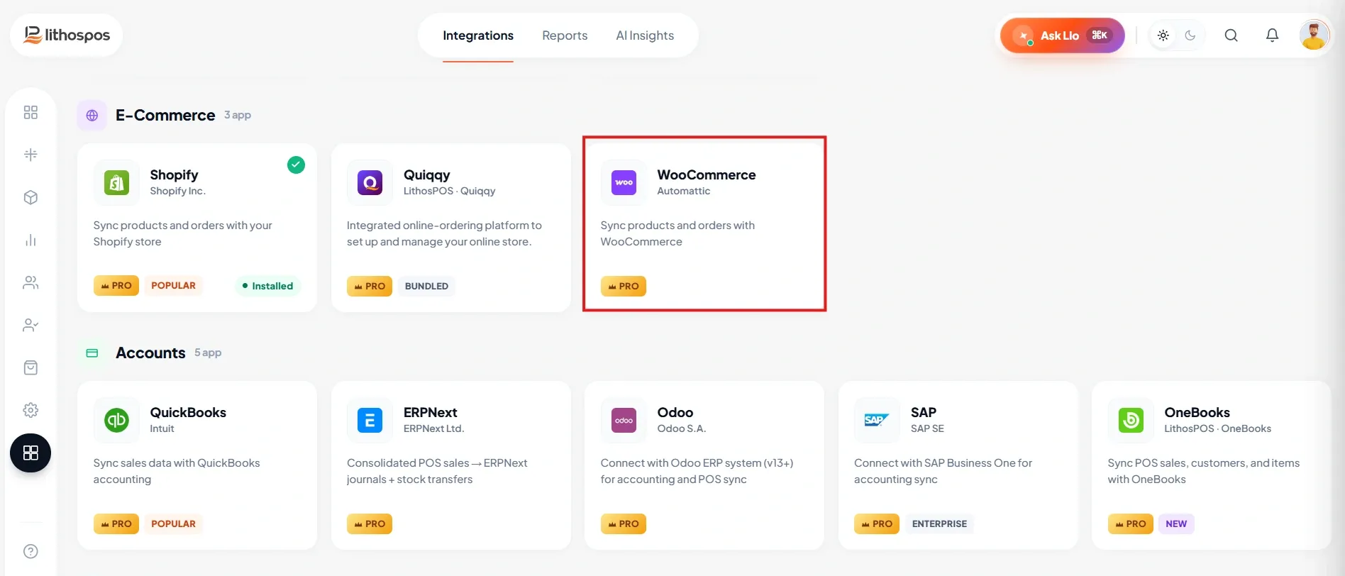The width and height of the screenshot is (1345, 576).
Task: Click 'ERPNext Ltd.' publisher text
Action: (x=433, y=428)
